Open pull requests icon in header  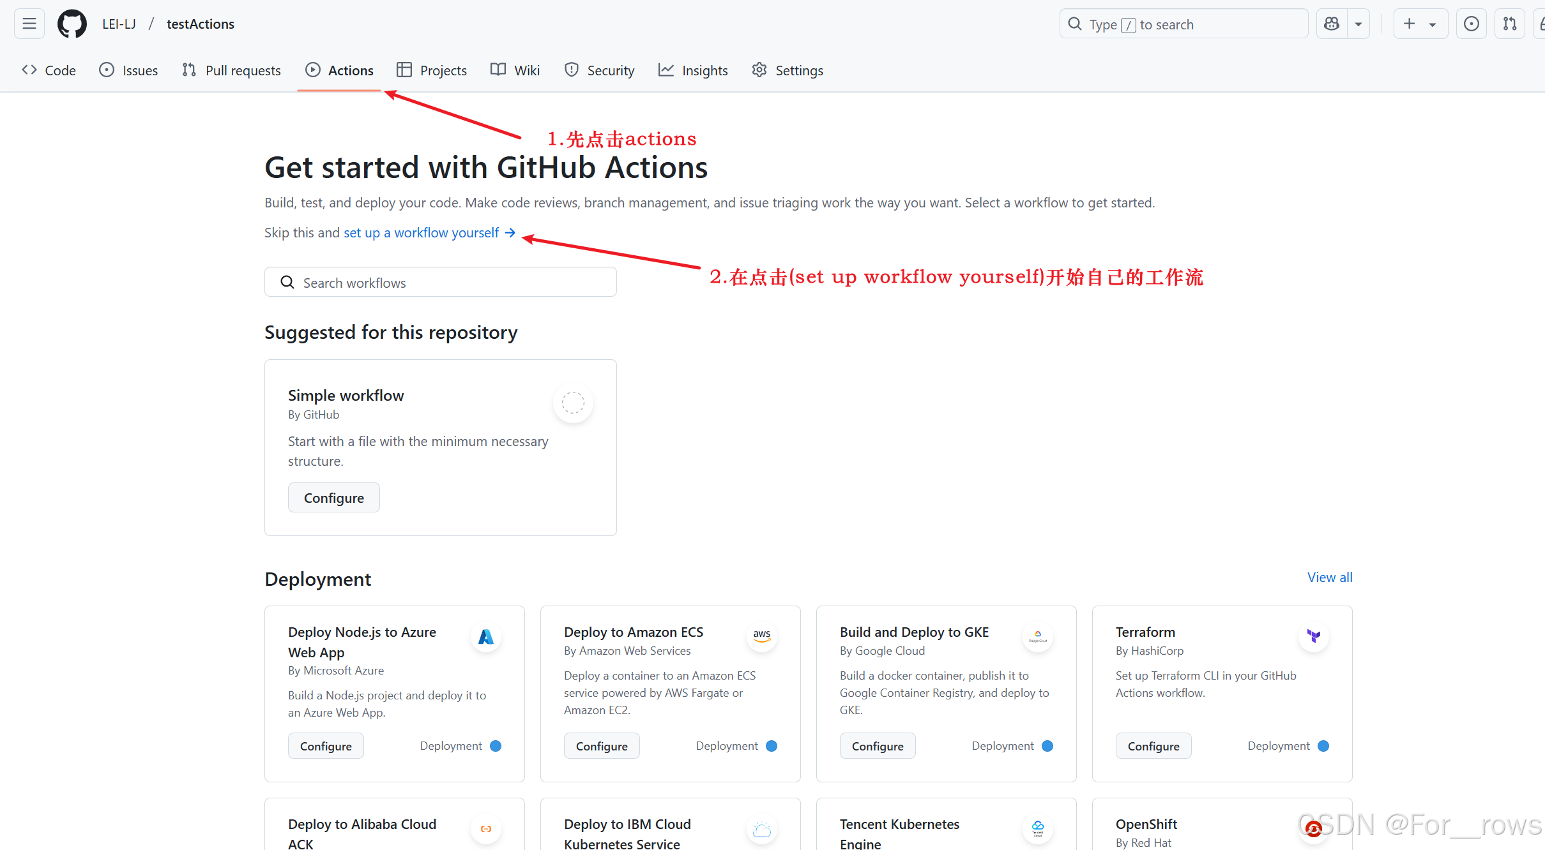point(1509,24)
